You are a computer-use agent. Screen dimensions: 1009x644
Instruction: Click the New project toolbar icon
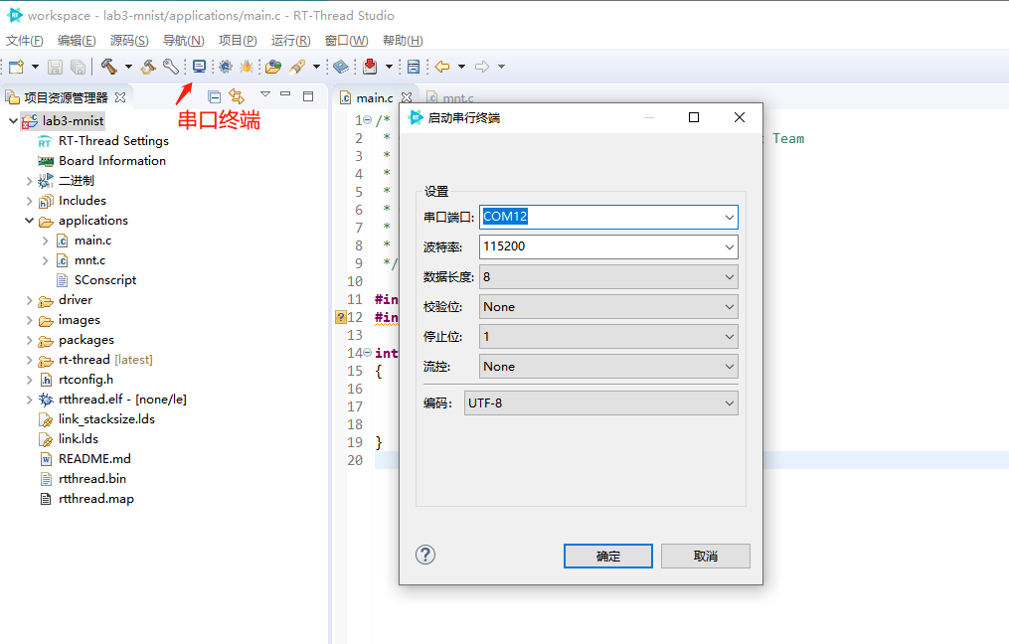coord(17,67)
